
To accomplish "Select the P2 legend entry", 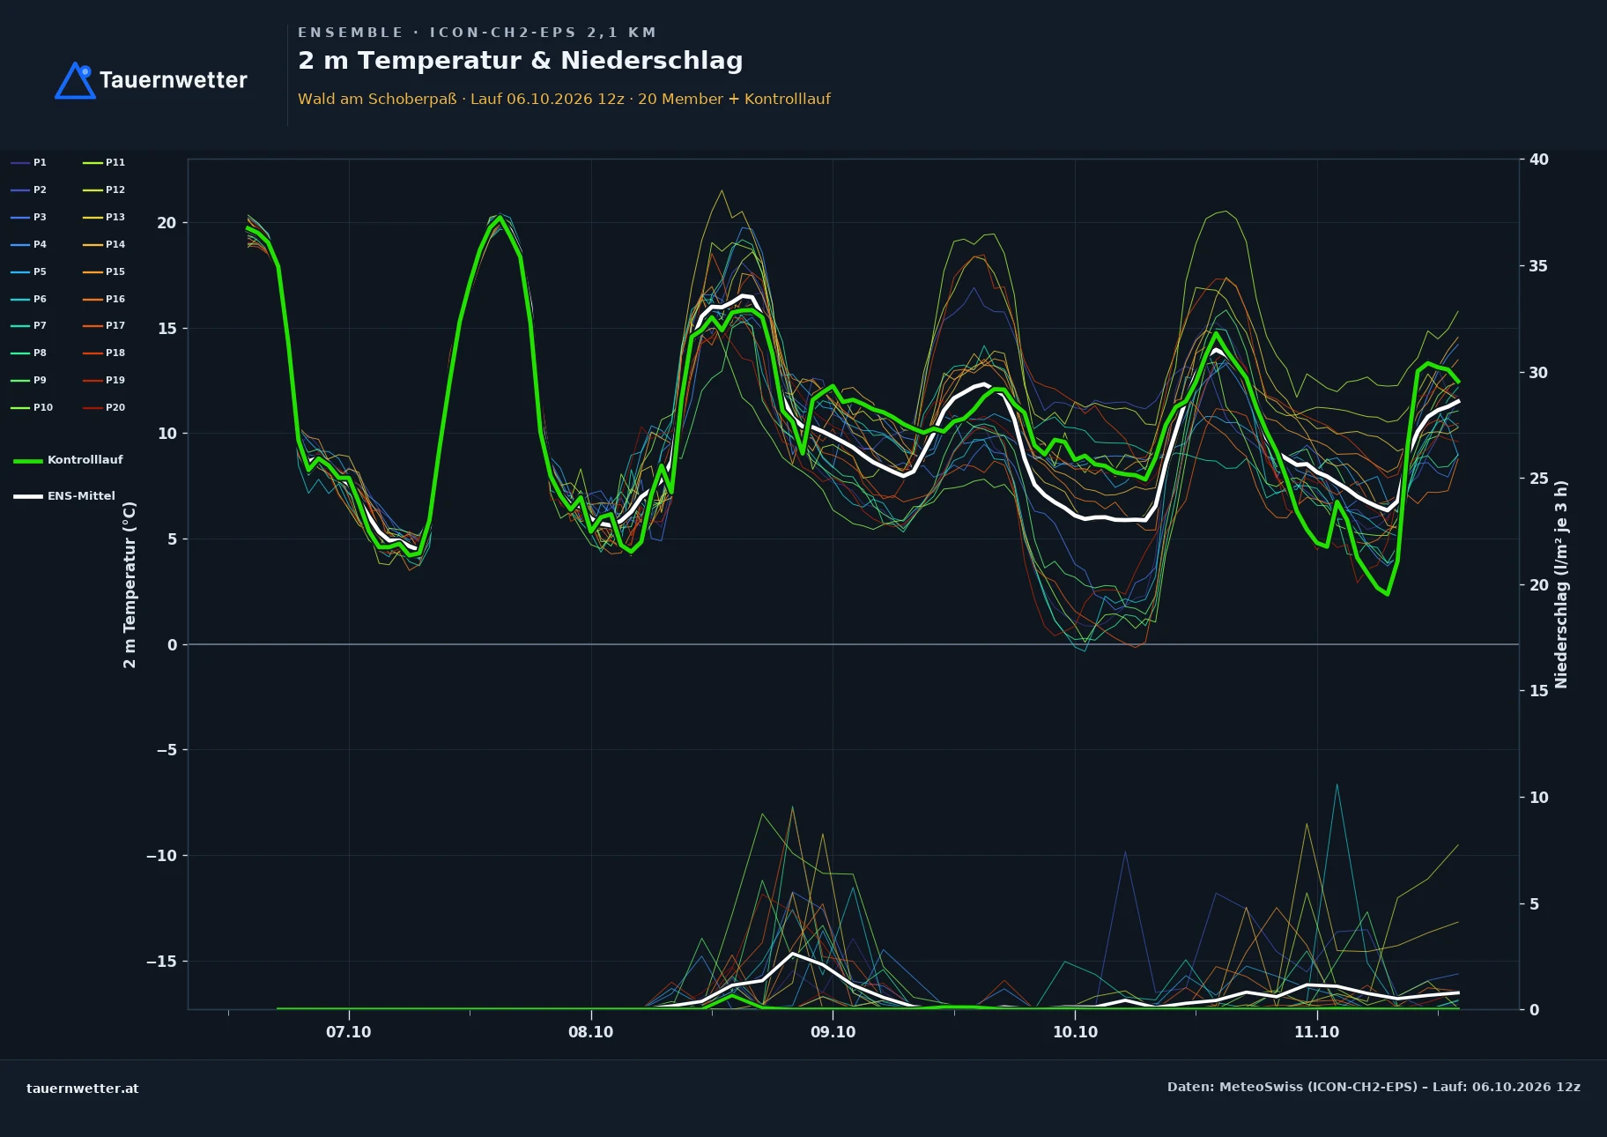I will [x=28, y=190].
